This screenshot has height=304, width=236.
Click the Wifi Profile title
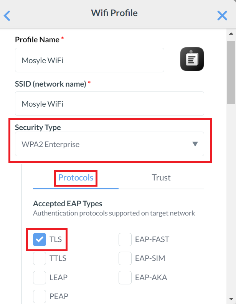(x=114, y=13)
